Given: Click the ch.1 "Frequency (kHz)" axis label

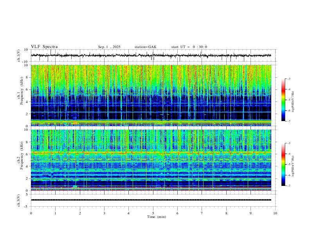Looking at the screenshot, I should (22, 91).
